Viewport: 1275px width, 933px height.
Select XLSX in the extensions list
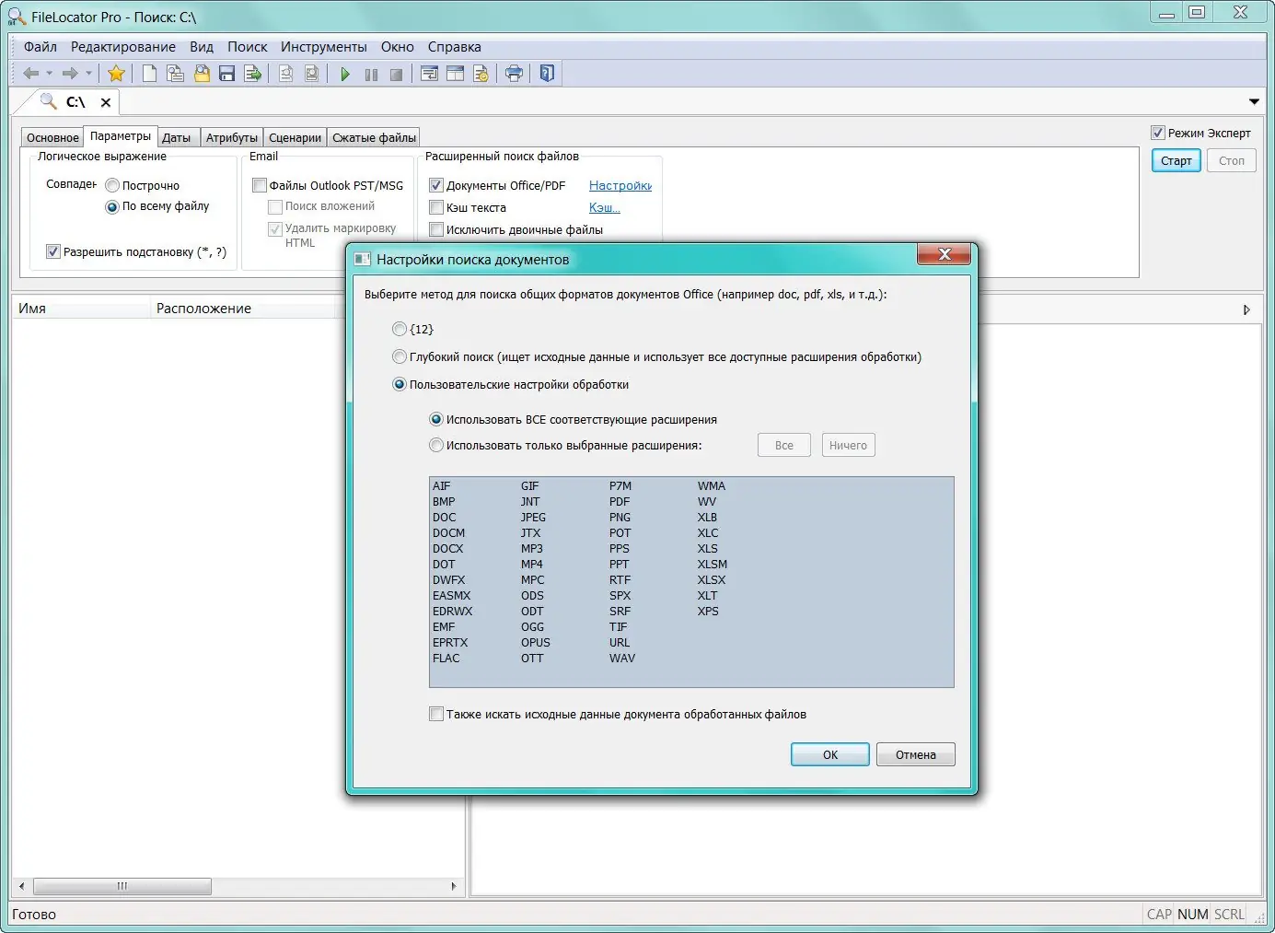point(712,579)
